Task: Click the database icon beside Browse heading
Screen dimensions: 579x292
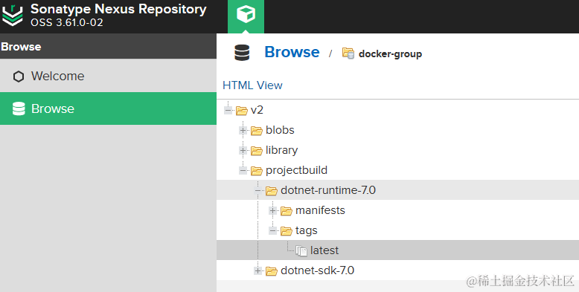Action: 242,53
